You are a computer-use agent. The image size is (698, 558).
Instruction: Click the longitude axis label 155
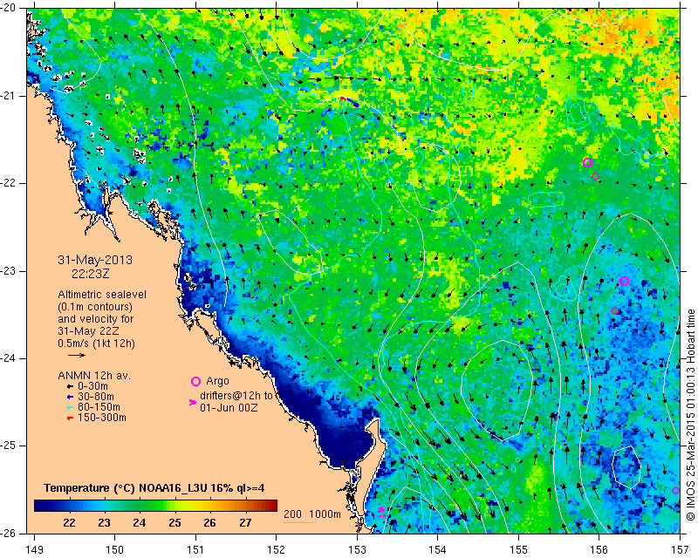coord(518,550)
